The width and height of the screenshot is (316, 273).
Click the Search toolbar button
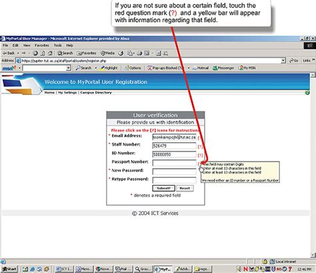coord(65,53)
